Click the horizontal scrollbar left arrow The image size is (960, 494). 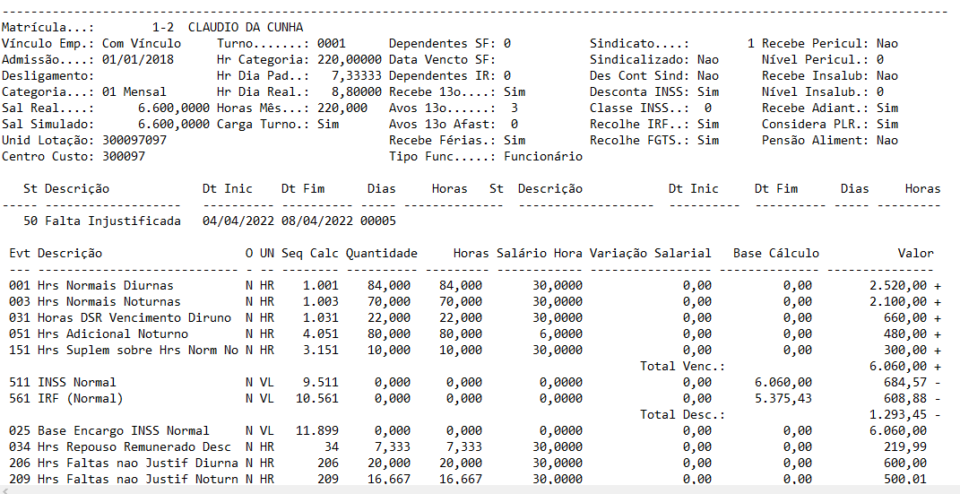(x=4, y=490)
